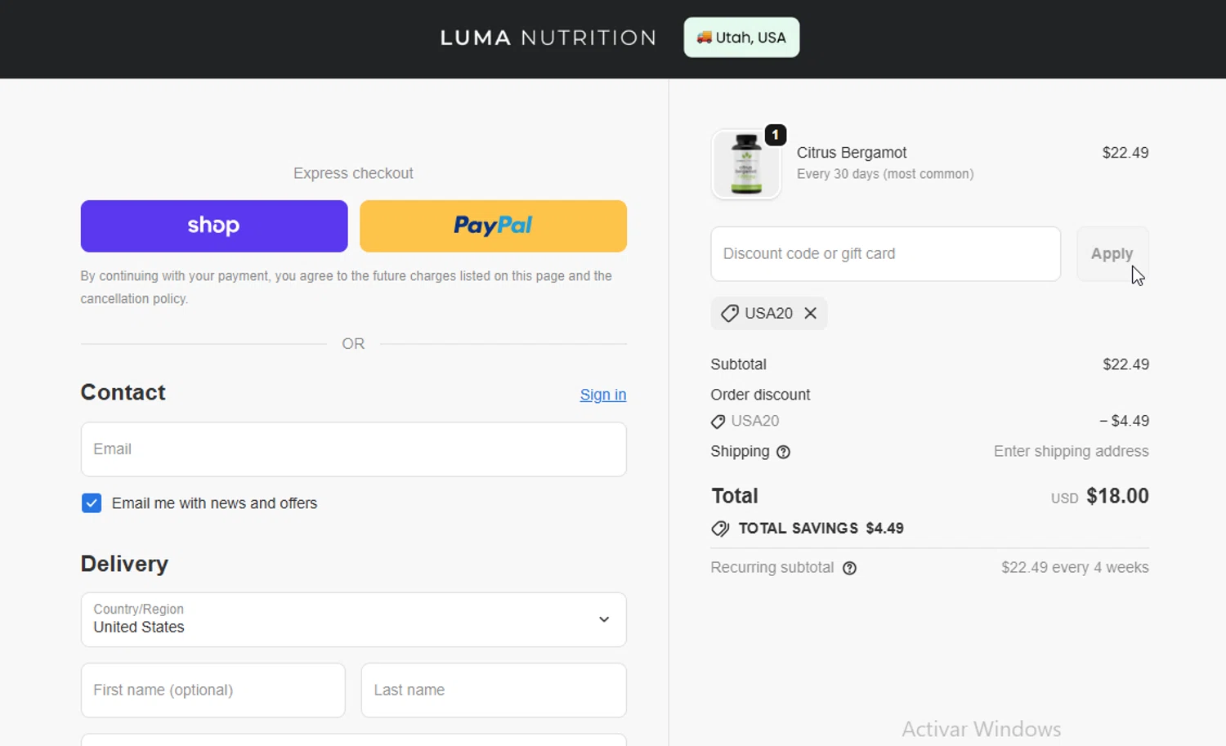
Task: Click the total savings tag icon
Action: click(x=720, y=529)
